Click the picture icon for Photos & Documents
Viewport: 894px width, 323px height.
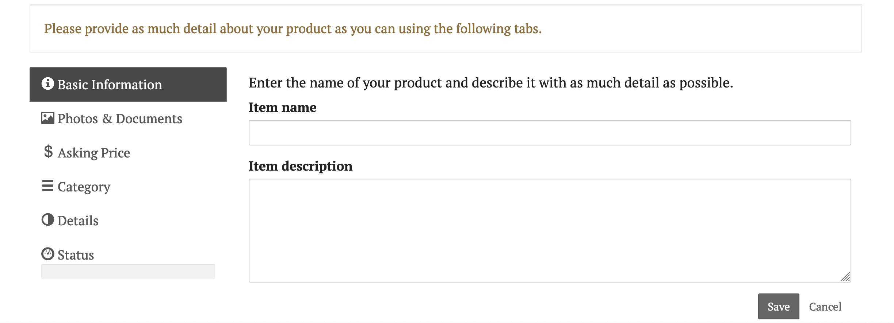coord(48,118)
